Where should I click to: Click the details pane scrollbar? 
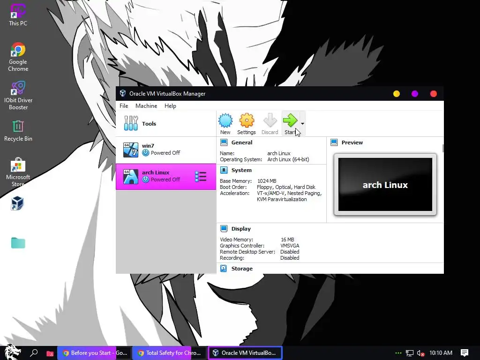click(442, 149)
